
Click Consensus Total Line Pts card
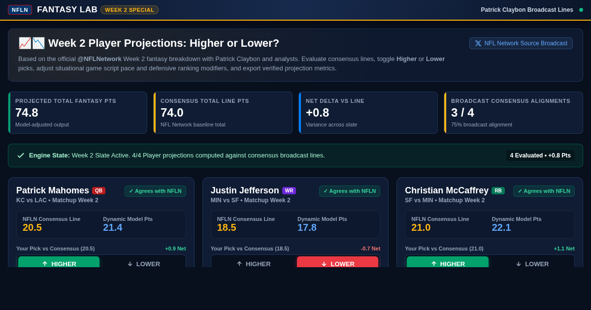tap(223, 113)
